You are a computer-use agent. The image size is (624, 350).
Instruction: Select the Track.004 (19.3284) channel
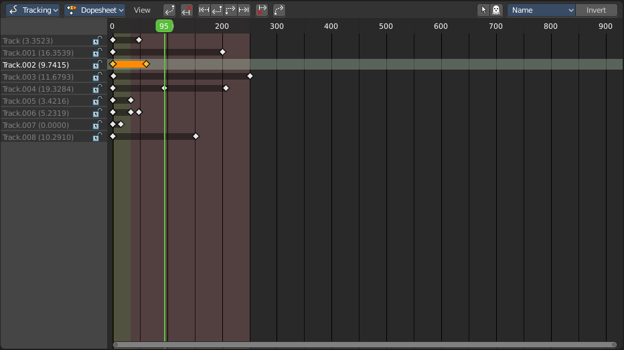point(38,89)
